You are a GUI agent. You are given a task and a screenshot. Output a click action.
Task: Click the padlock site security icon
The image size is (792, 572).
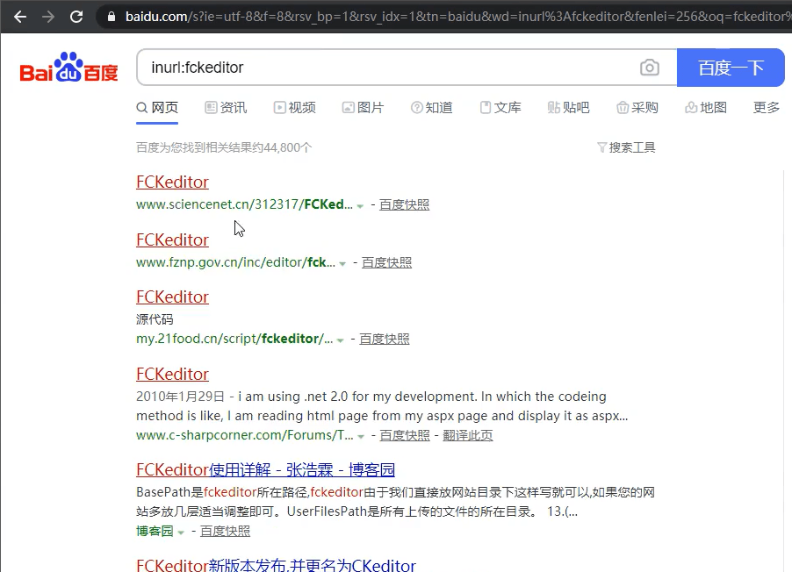pyautogui.click(x=112, y=17)
